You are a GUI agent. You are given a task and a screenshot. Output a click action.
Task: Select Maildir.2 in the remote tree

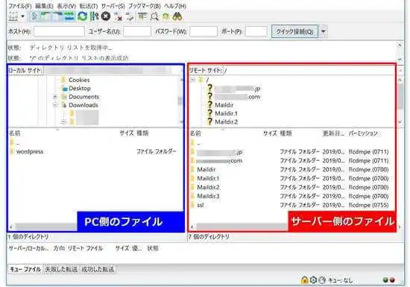pos(226,122)
